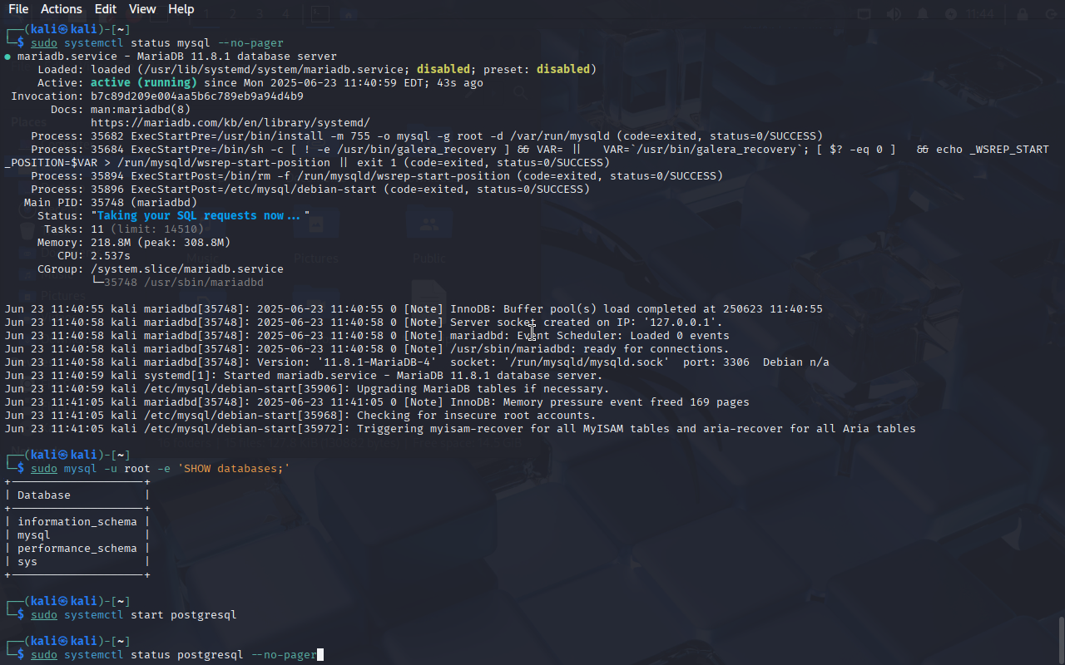Click Process 35894 ExecStartPost rm line
The image size is (1065, 665).
pos(377,175)
